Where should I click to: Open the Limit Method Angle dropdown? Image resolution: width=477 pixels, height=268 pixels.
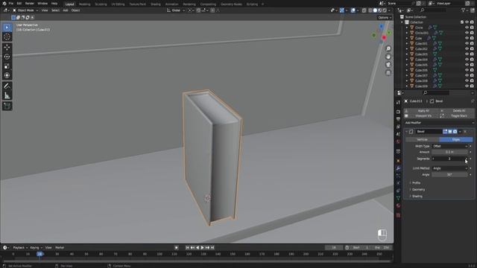(x=449, y=168)
